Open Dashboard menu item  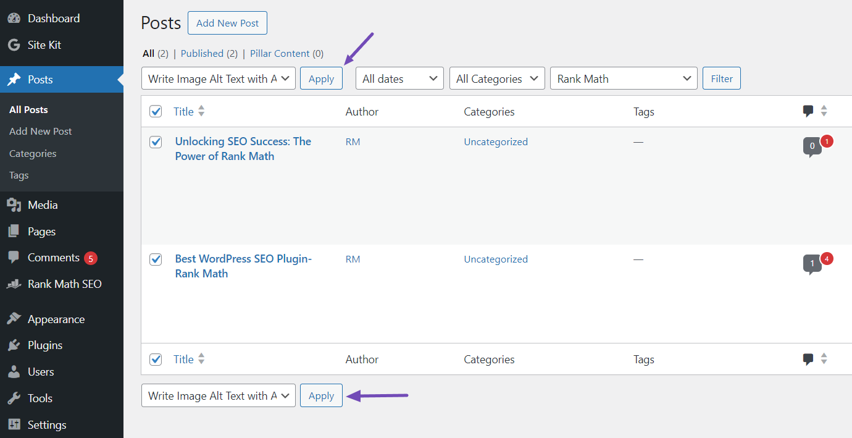tap(54, 19)
